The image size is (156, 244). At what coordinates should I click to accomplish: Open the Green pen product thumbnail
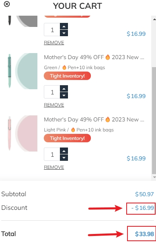(23, 71)
